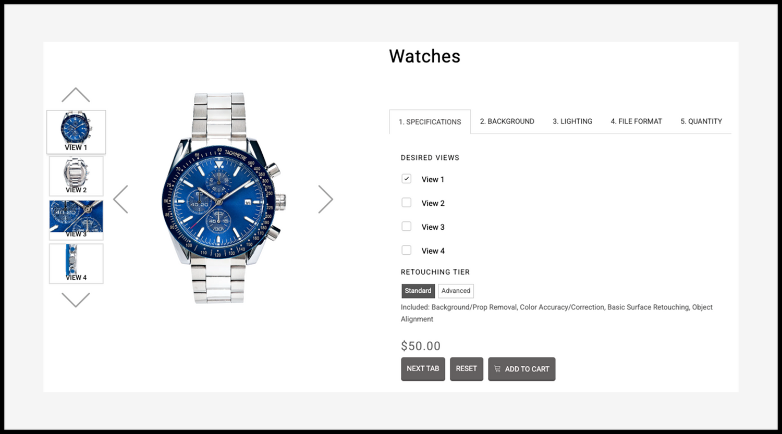The height and width of the screenshot is (434, 782).
Task: Choose the Advanced retouching tier
Action: [456, 291]
